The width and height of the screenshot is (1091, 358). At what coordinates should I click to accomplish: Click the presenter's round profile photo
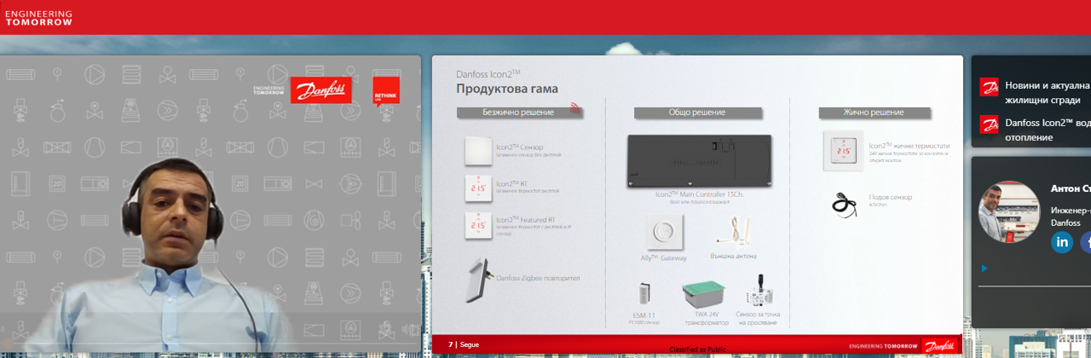pos(1009,211)
